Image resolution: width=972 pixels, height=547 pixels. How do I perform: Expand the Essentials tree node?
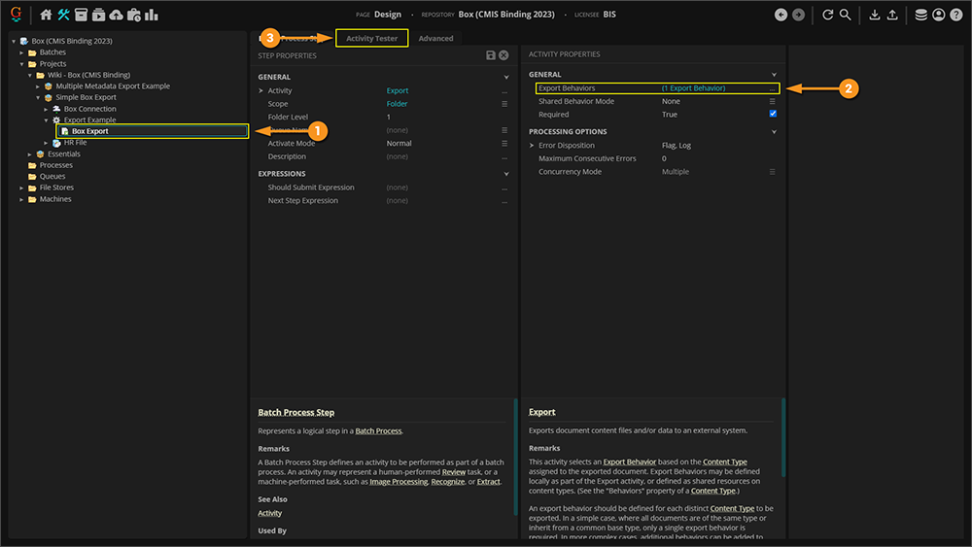pos(30,154)
